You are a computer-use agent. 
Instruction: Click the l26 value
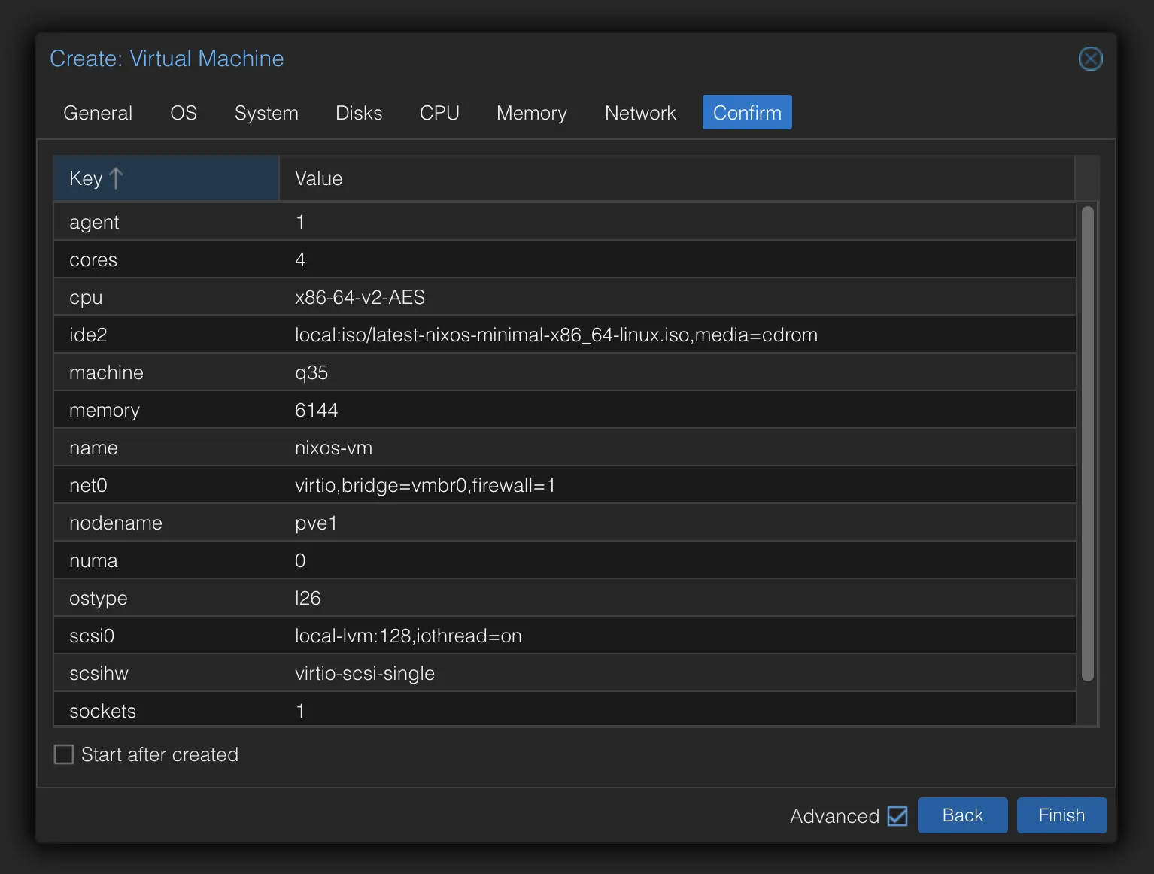[x=308, y=598]
